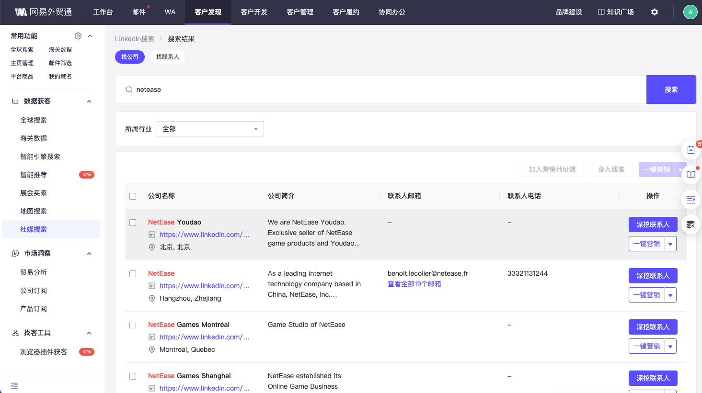Select the 找公司 tab
702x393 pixels.
(130, 57)
